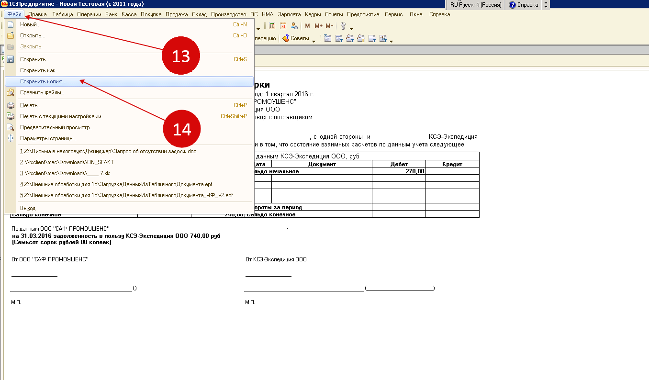Open the Таблица menu
Screen dimensions: 649x380
62,14
